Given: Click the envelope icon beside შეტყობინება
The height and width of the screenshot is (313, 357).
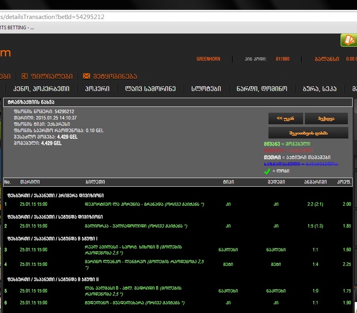Looking at the screenshot, I should 87,76.
